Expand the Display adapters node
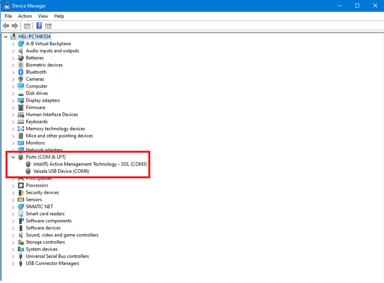Viewport: 384px width, 283px height. [x=13, y=101]
